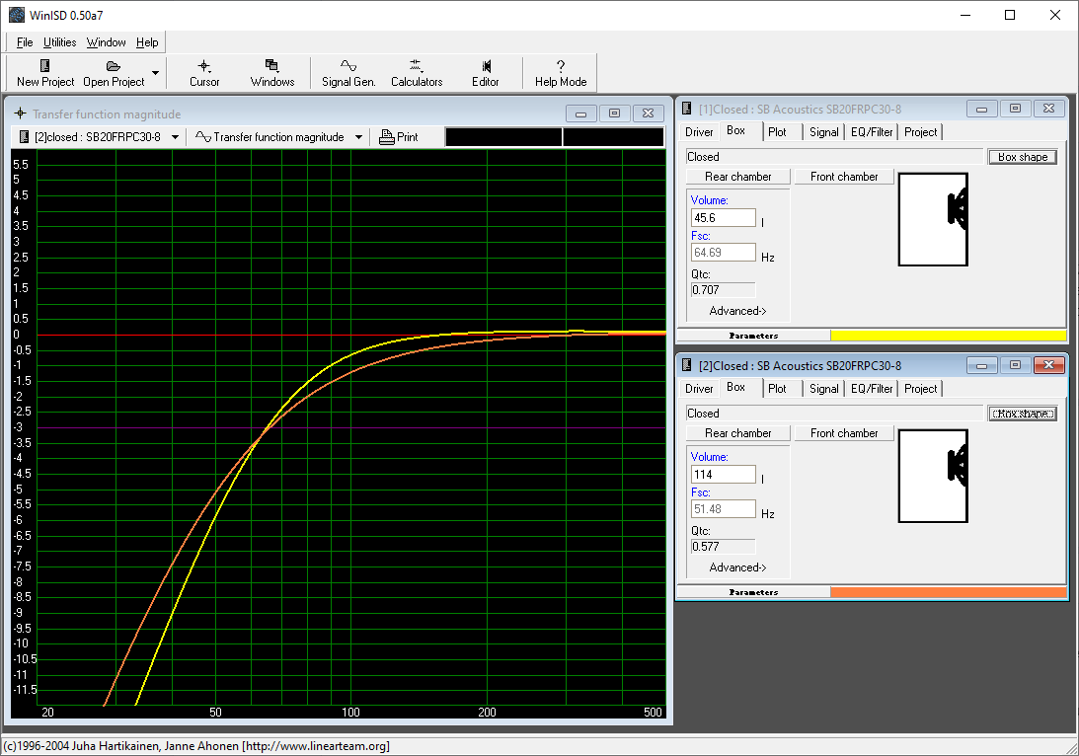The width and height of the screenshot is (1079, 756).
Task: Click the orange plot color swatch
Action: [x=949, y=592]
